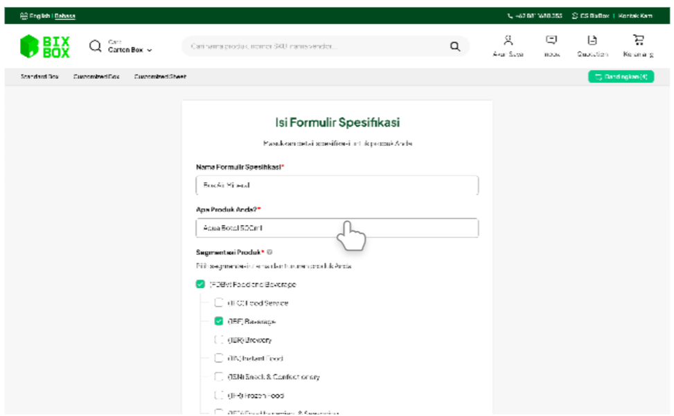Click the CS BixBox WhatsApp contact
This screenshot has width=674, height=416.
point(592,16)
